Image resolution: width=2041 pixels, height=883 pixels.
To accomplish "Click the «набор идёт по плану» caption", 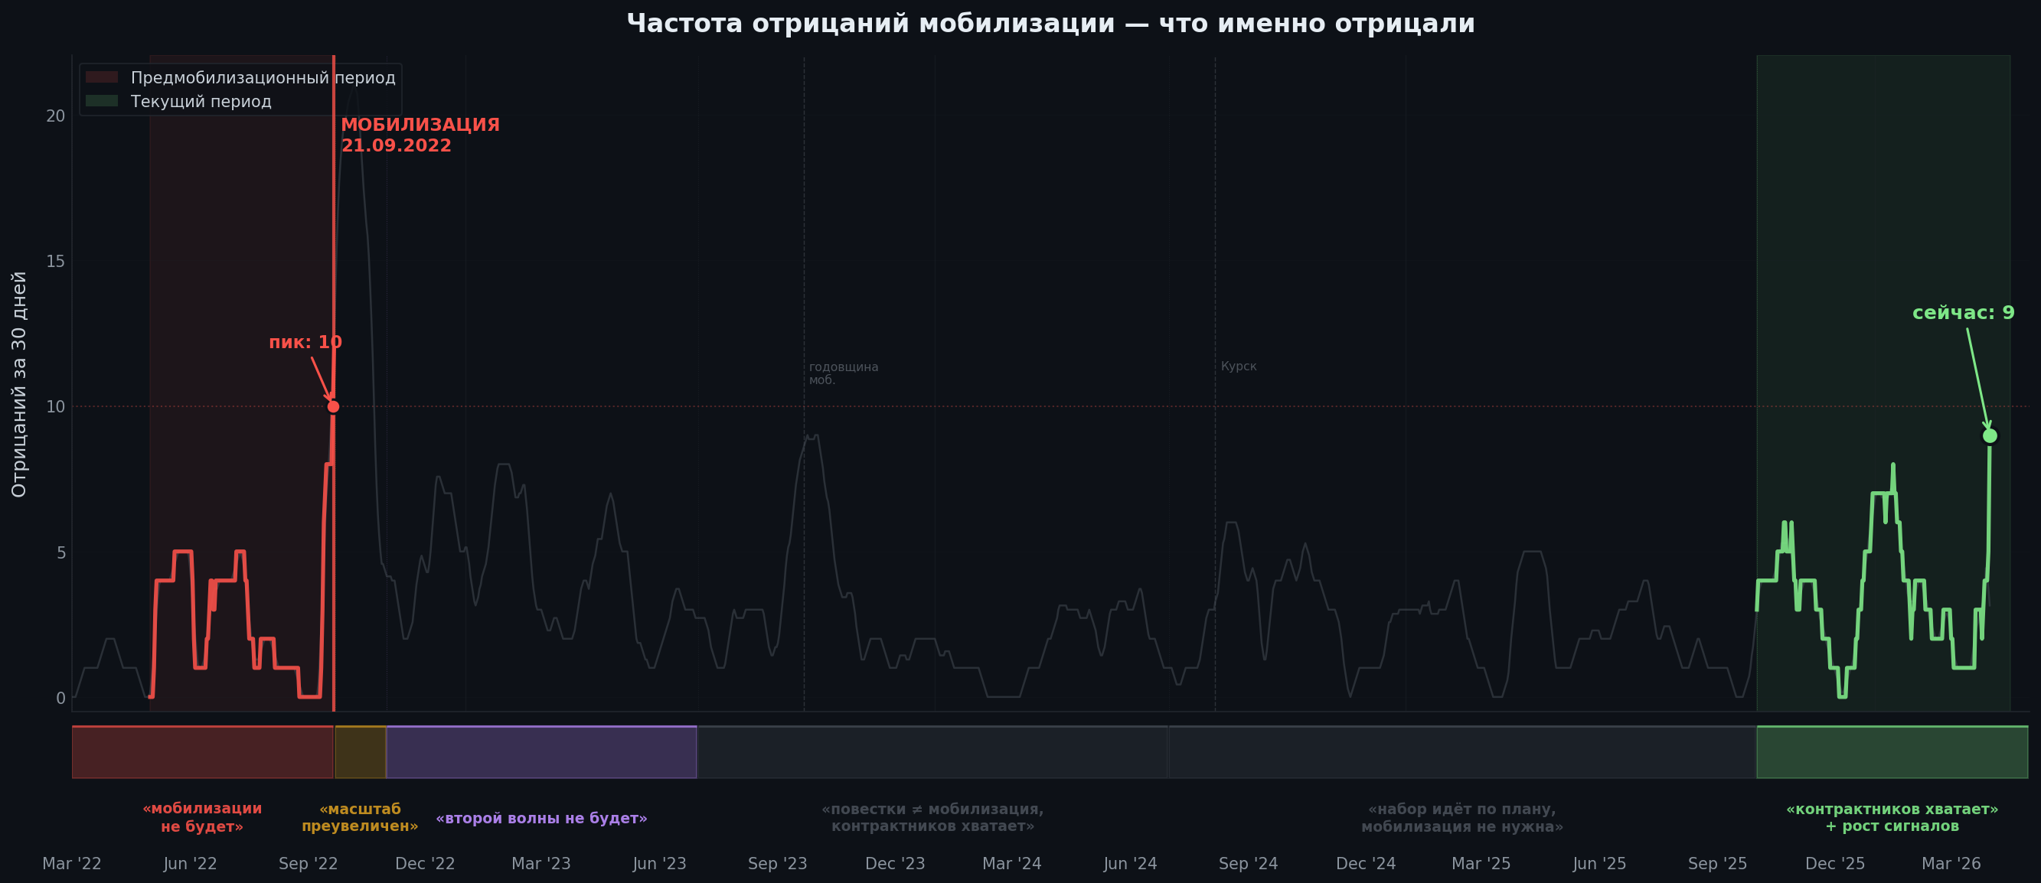I will [1461, 817].
